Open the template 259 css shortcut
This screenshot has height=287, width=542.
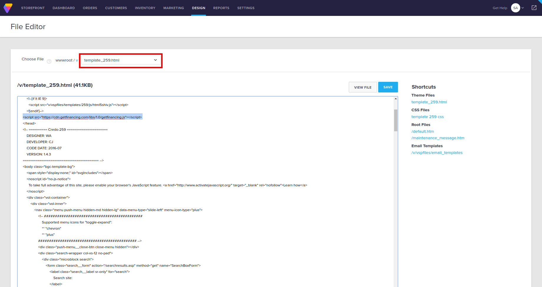pyautogui.click(x=427, y=117)
